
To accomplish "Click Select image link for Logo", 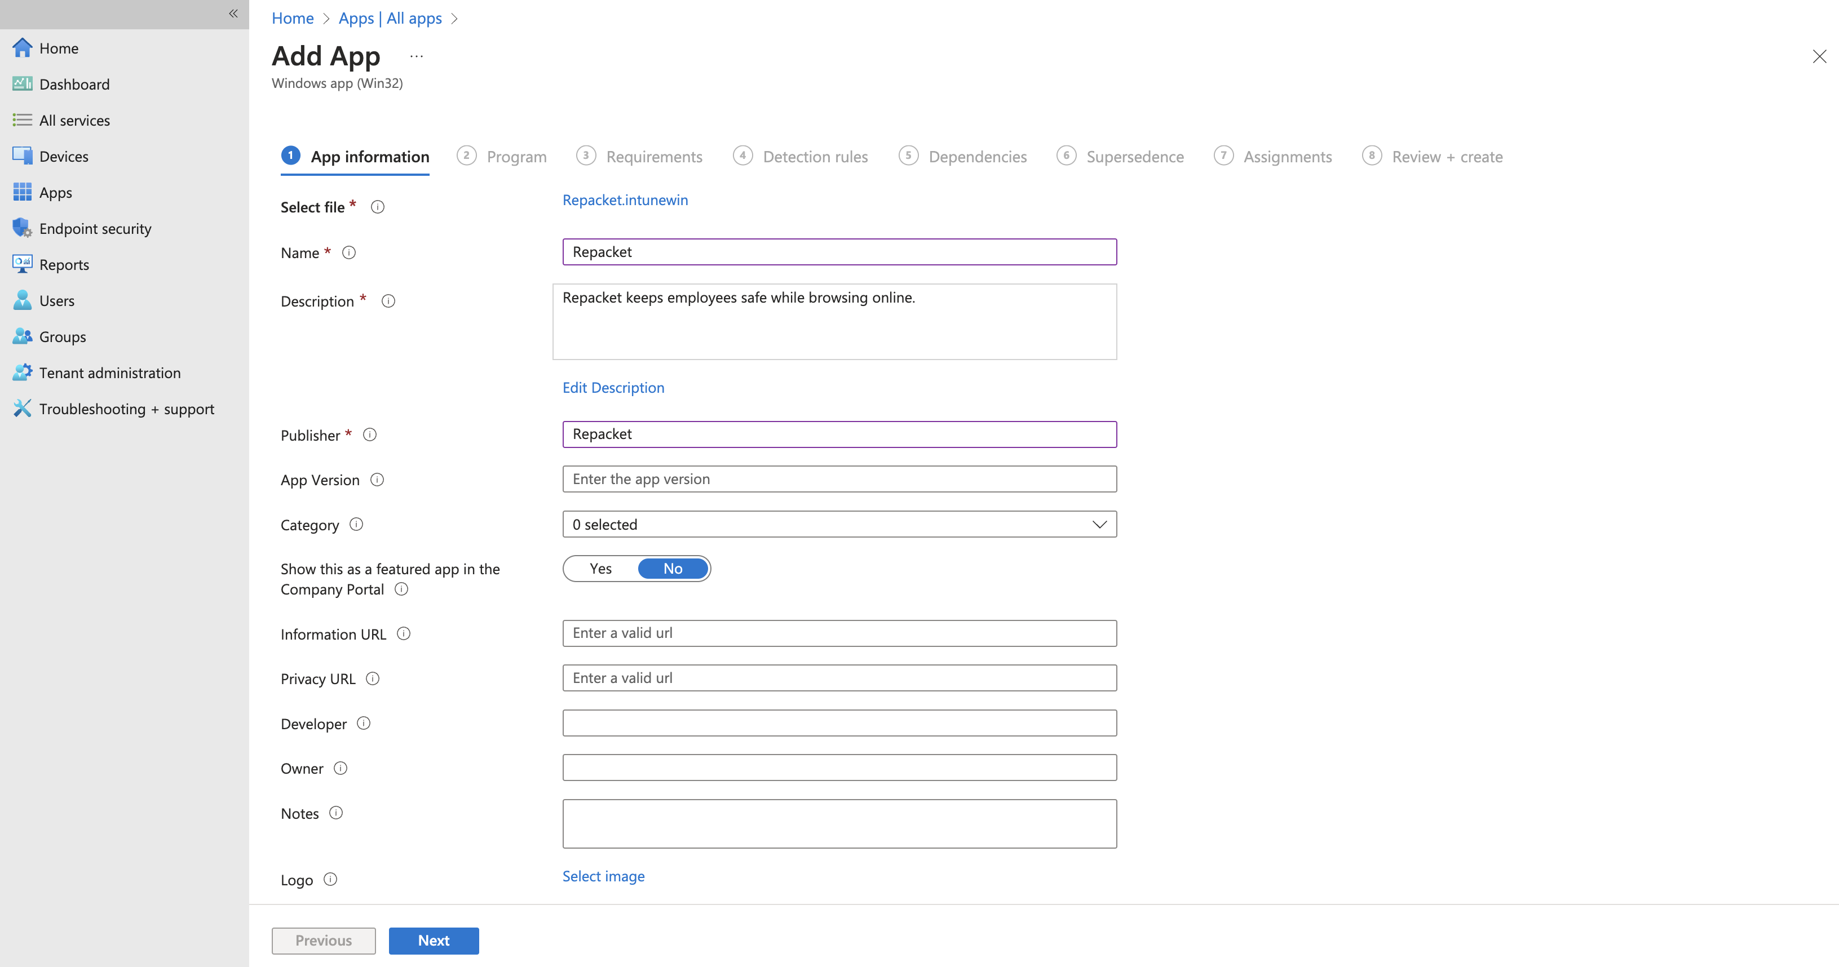I will [x=603, y=876].
